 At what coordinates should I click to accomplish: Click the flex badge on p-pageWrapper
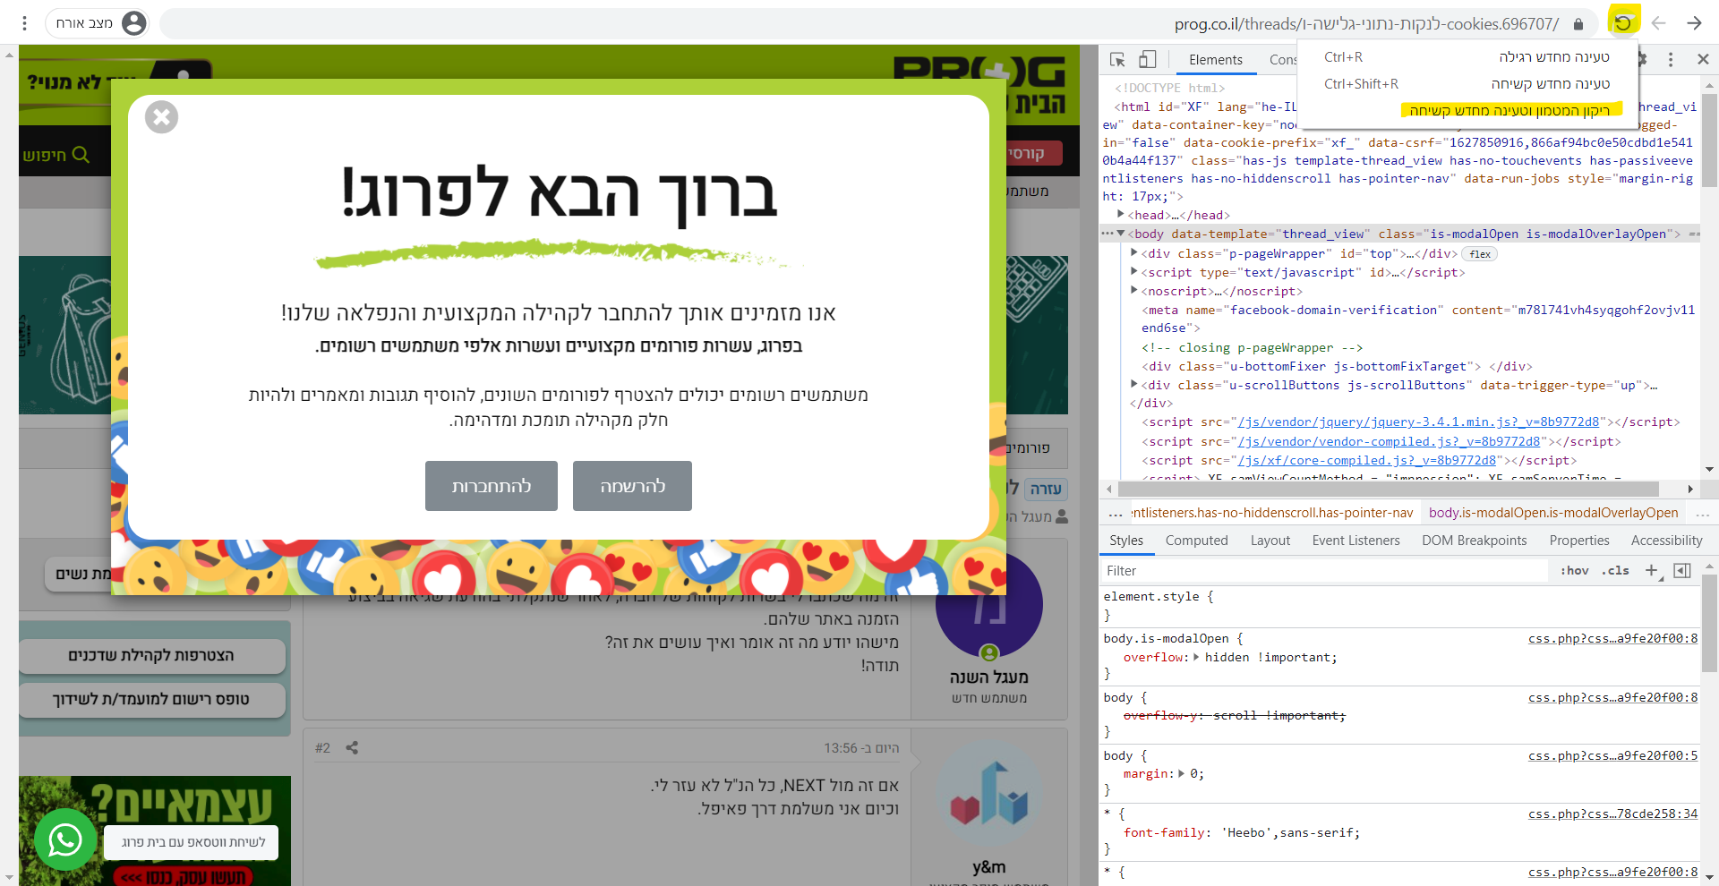tap(1481, 254)
